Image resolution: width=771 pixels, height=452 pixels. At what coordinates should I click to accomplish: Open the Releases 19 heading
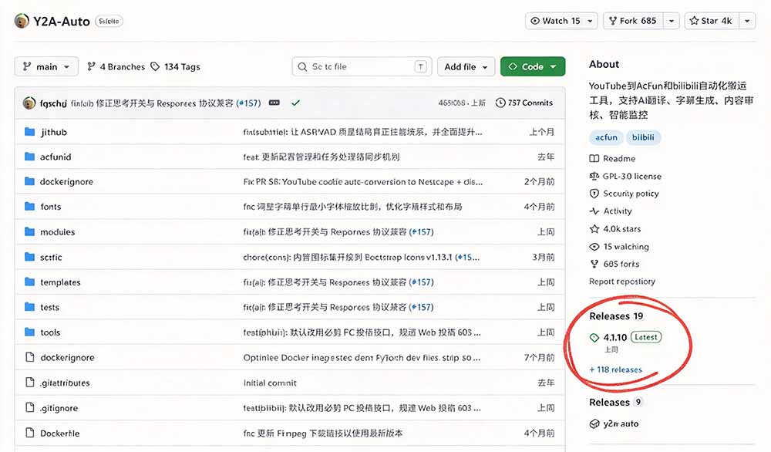pyautogui.click(x=616, y=315)
